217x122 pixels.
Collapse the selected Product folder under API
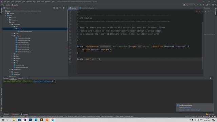click(14, 29)
